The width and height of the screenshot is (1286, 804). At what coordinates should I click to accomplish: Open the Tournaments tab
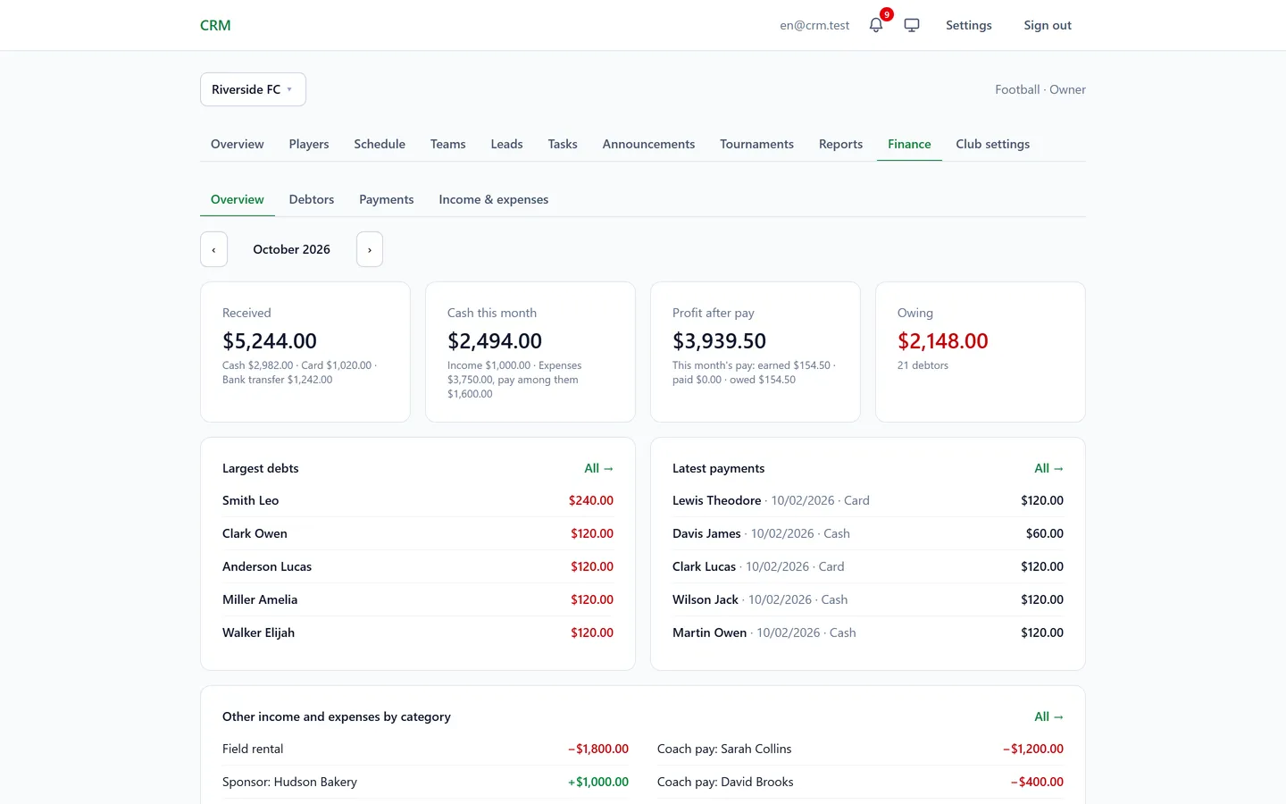[x=756, y=144]
